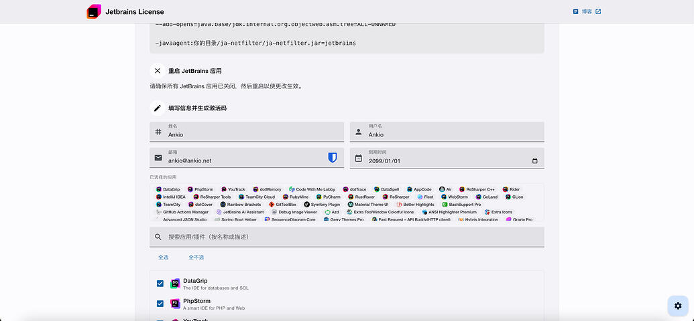The image size is (694, 321).
Task: Click the Material Theme UI chip
Action: click(368, 205)
